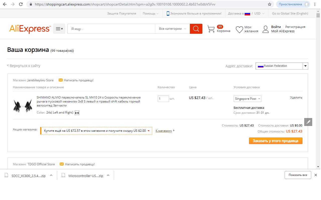321x200 pixels.
Task: Click the pencil feedback icon
Action: click(x=308, y=122)
